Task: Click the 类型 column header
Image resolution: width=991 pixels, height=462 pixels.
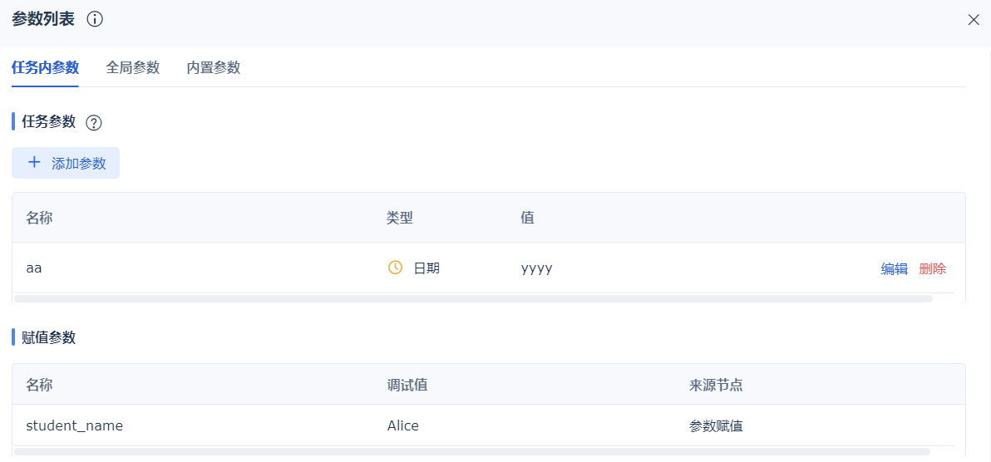Action: point(400,218)
